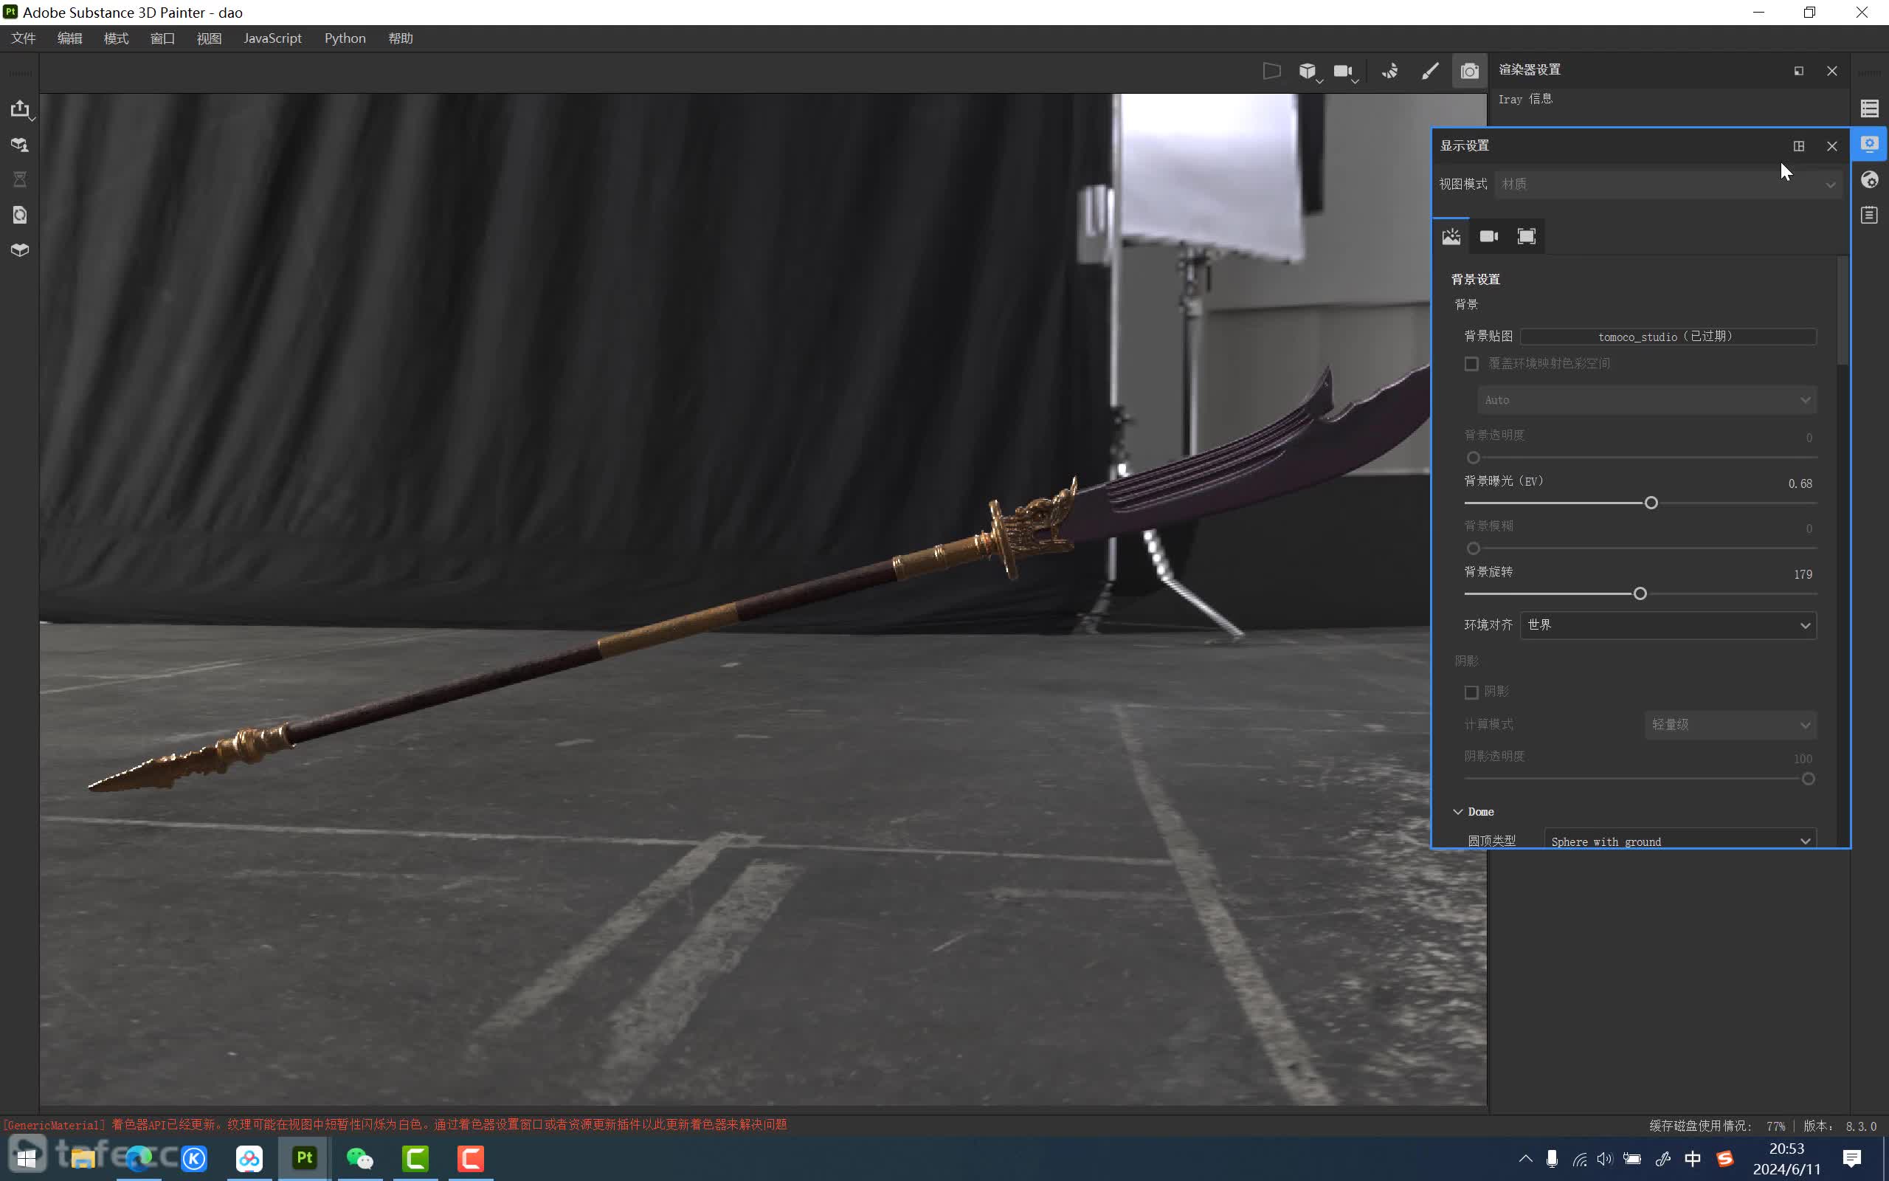Click the GenericMaterial warning message in status bar
Screen dimensions: 1889x1181
click(x=394, y=1125)
